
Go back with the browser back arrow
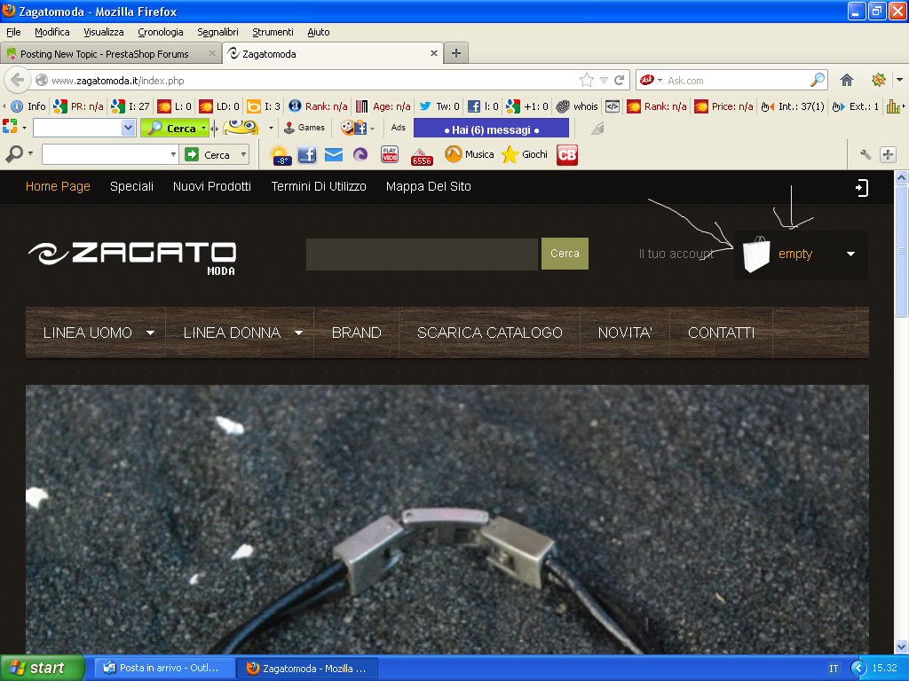pyautogui.click(x=18, y=80)
